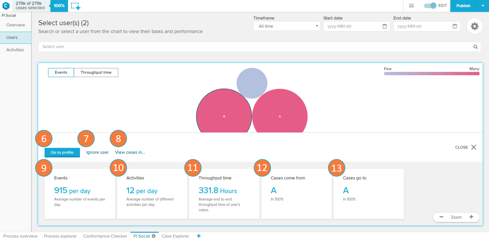Click the Go to profile button
Screen dimensions: 489x240
(62, 152)
